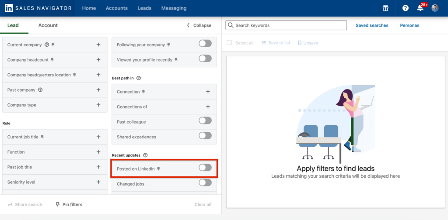448x220 pixels.
Task: Click the Search keywords input field
Action: point(286,25)
